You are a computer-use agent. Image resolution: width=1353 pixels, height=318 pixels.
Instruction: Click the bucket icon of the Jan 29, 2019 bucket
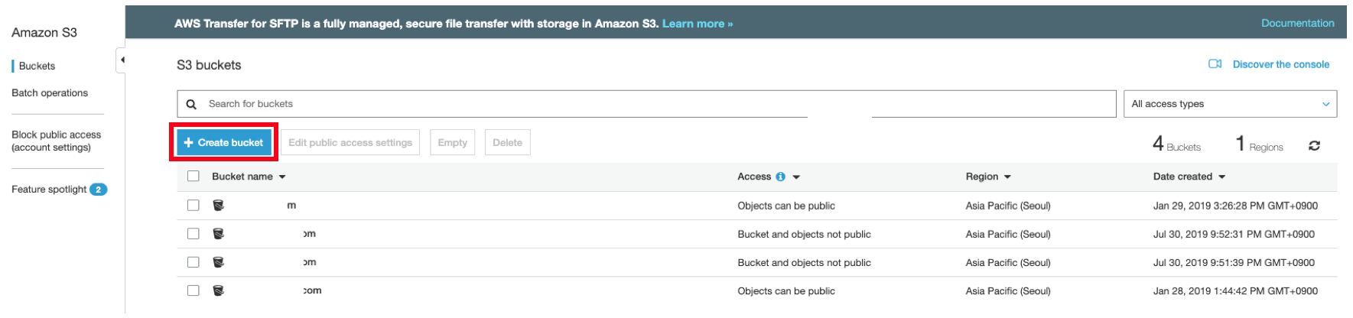click(218, 205)
